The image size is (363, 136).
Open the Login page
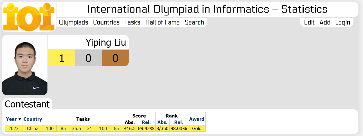tap(342, 22)
